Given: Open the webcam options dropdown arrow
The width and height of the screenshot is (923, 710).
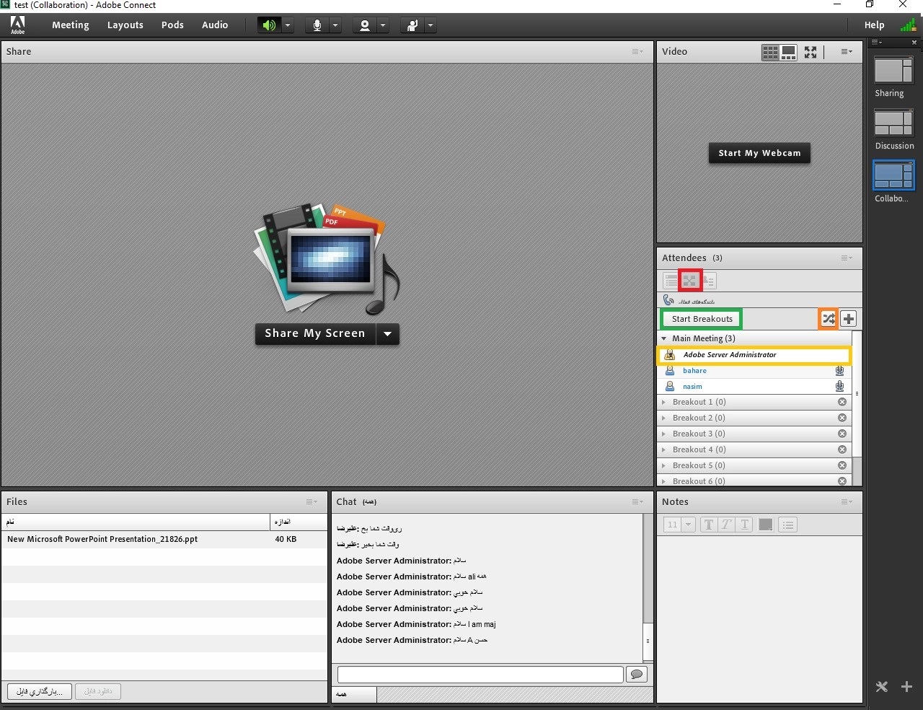Looking at the screenshot, I should click(382, 25).
